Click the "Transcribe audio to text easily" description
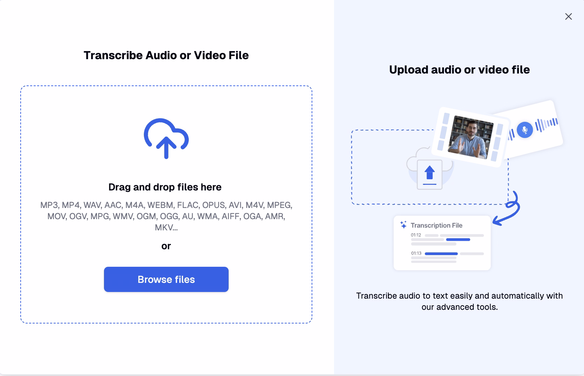The width and height of the screenshot is (584, 376). [459, 301]
